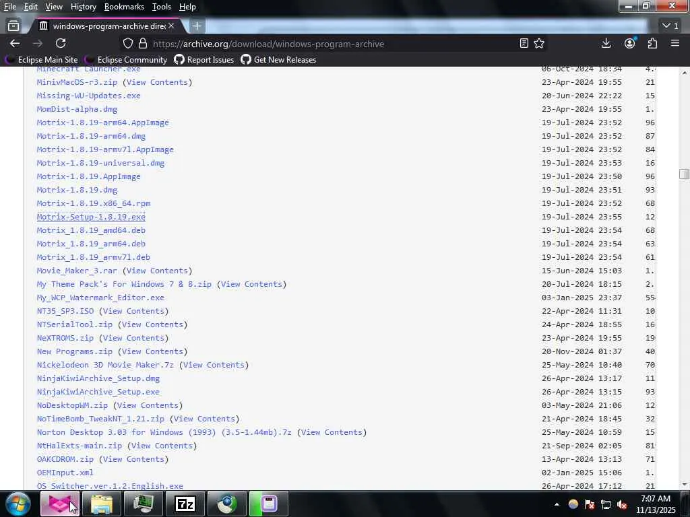Image resolution: width=690 pixels, height=517 pixels.
Task: Click the address bar URL
Action: coord(268,44)
